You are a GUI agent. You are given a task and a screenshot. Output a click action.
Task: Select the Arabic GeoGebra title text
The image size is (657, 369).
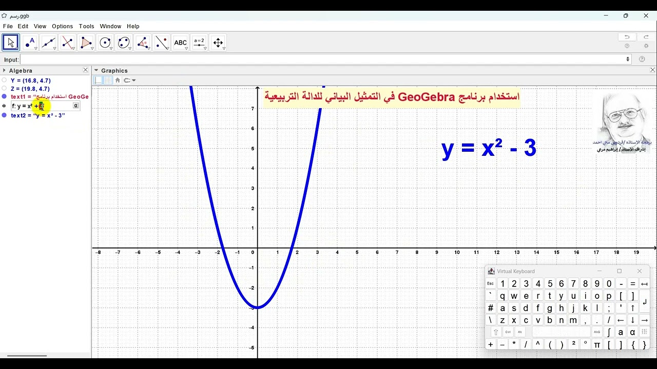pos(392,96)
